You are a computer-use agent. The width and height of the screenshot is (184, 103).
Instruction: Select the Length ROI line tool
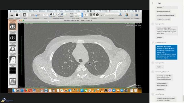(x=65, y=14)
